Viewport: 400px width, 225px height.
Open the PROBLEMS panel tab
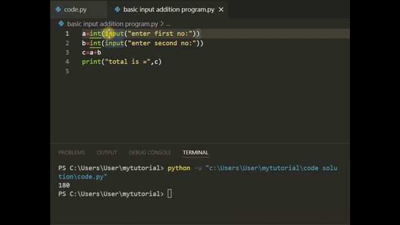coord(71,152)
